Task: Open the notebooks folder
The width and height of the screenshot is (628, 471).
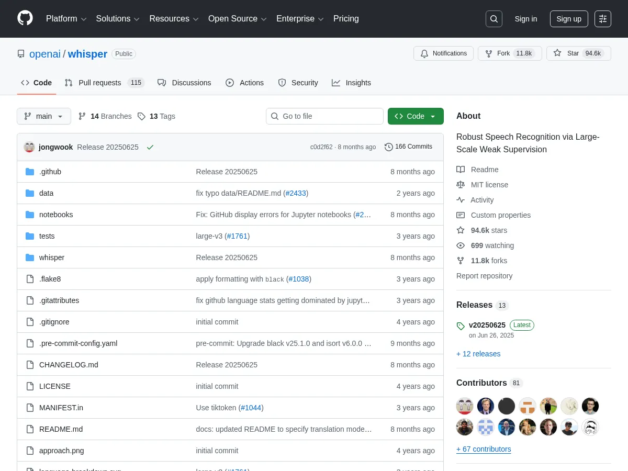Action: click(56, 215)
